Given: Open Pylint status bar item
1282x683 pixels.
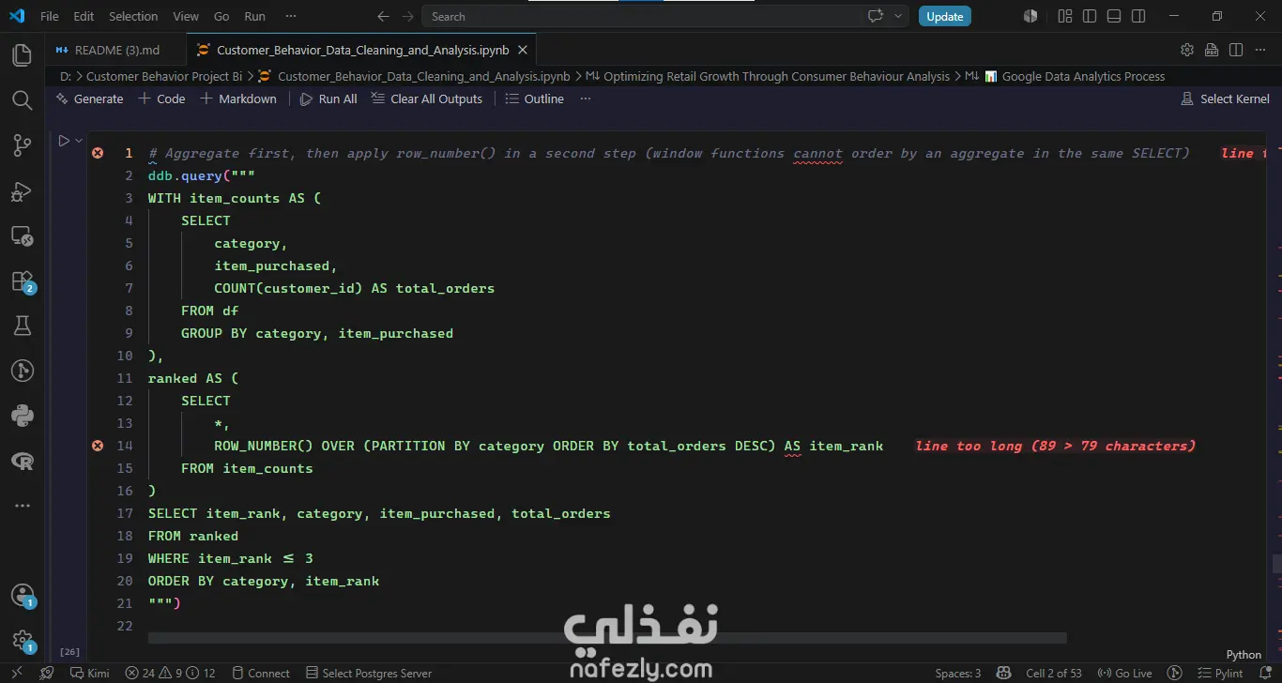Looking at the screenshot, I should click(x=1220, y=673).
